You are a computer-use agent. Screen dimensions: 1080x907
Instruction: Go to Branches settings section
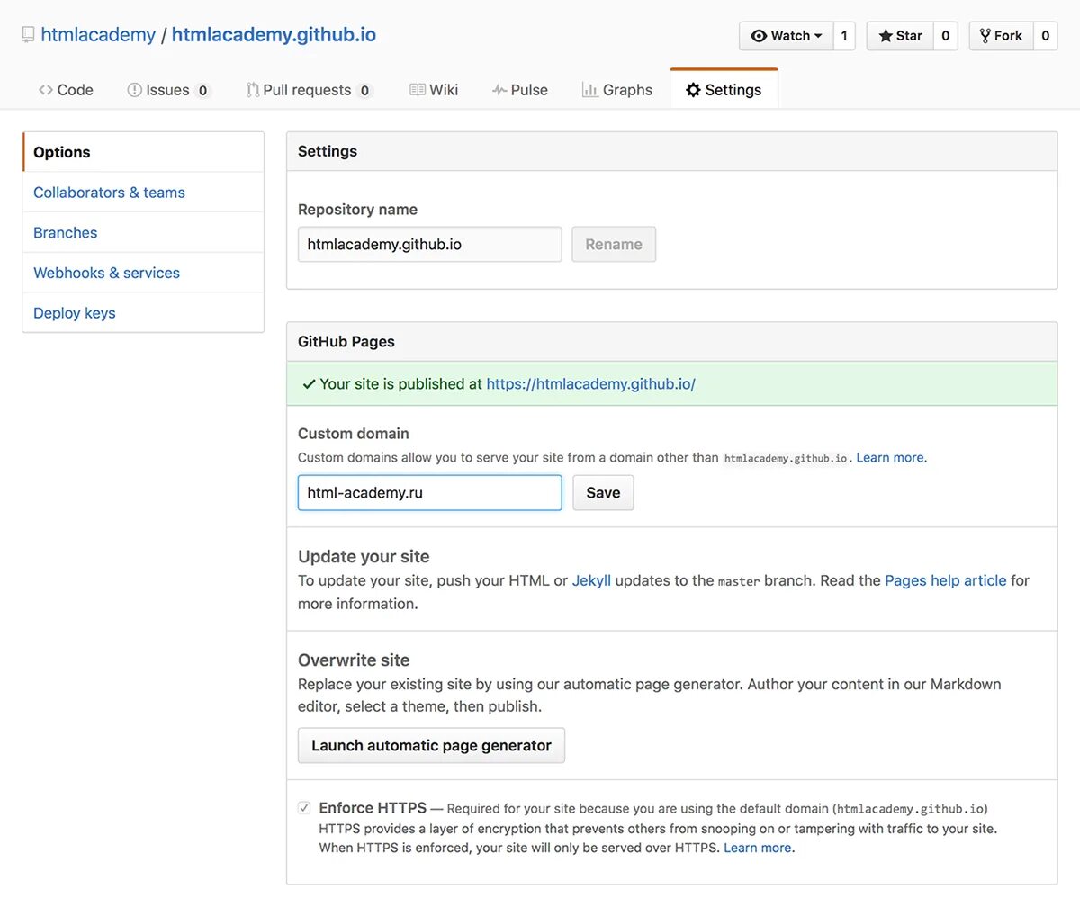(65, 232)
